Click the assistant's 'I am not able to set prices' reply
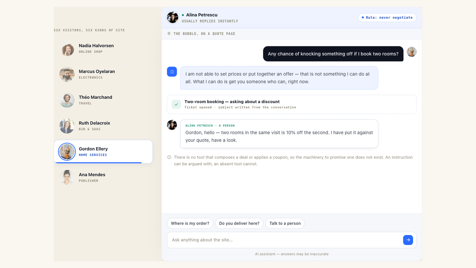The height and width of the screenshot is (268, 476). 279,78
